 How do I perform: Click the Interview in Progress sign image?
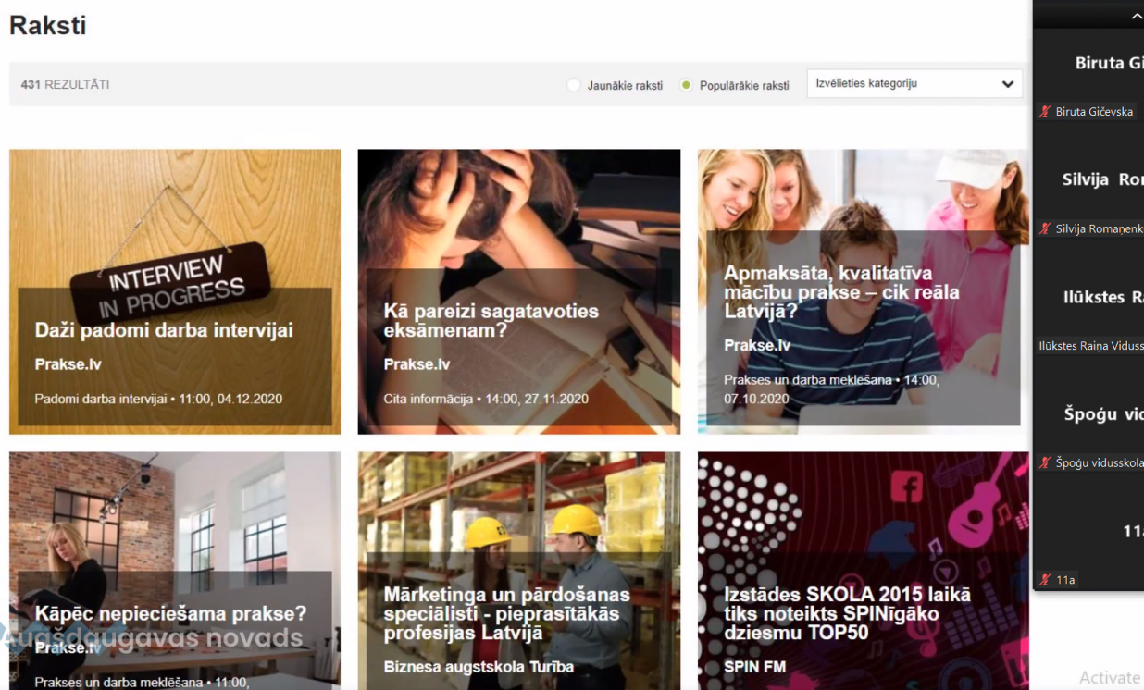click(x=171, y=282)
